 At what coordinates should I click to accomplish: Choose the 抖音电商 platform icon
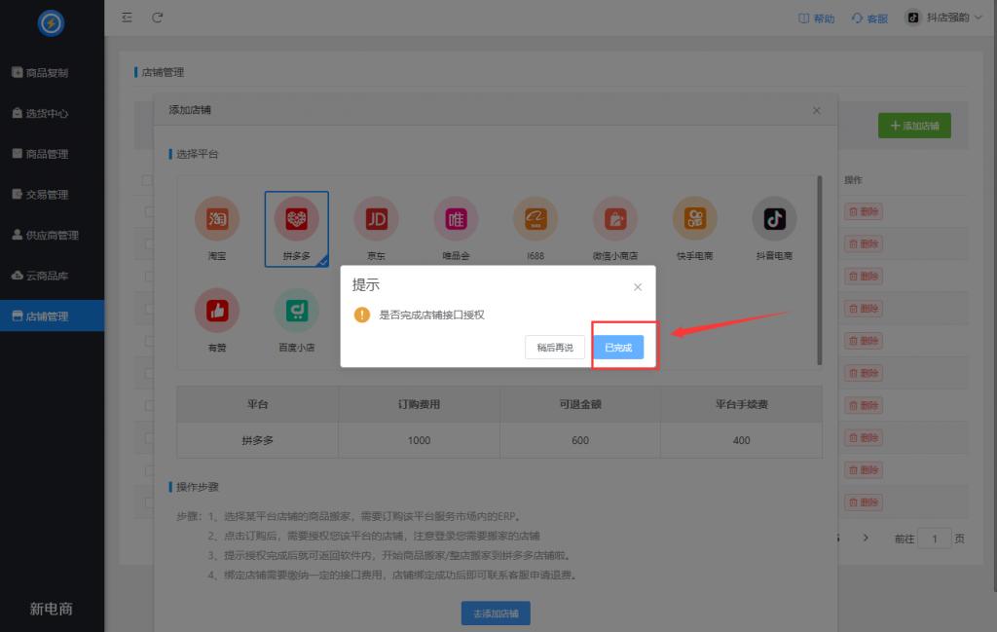click(x=774, y=218)
